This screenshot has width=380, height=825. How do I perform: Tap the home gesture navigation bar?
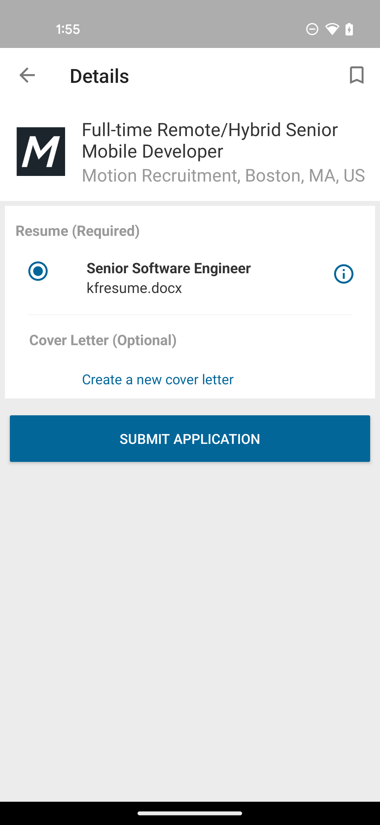tap(190, 813)
